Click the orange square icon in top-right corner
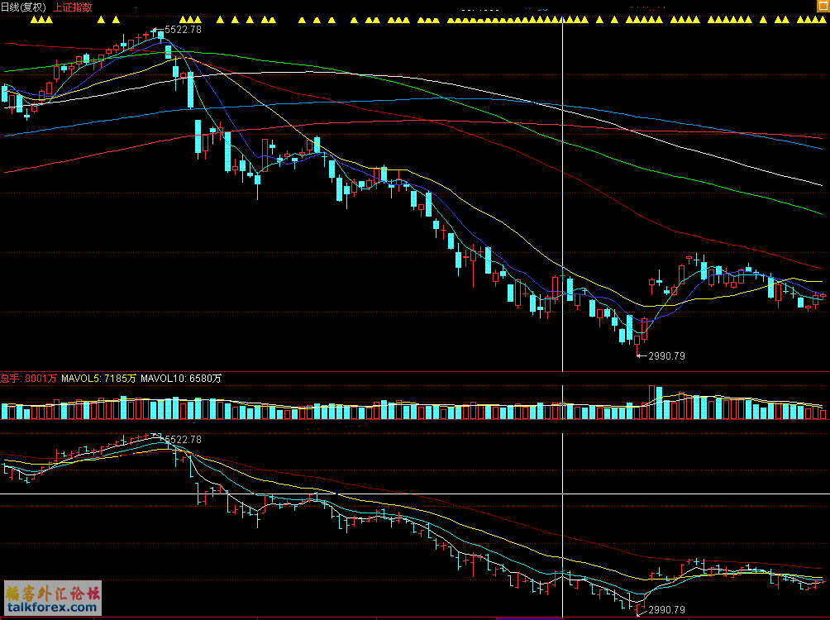The image size is (830, 620). point(824,5)
